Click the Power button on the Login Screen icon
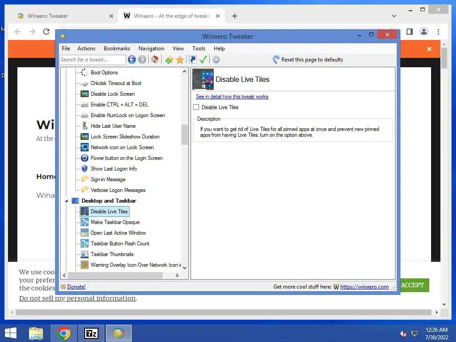This screenshot has height=342, width=456. [84, 158]
